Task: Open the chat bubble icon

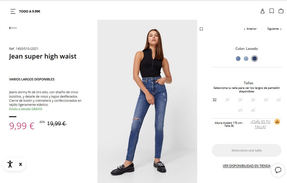Action: pyautogui.click(x=278, y=170)
